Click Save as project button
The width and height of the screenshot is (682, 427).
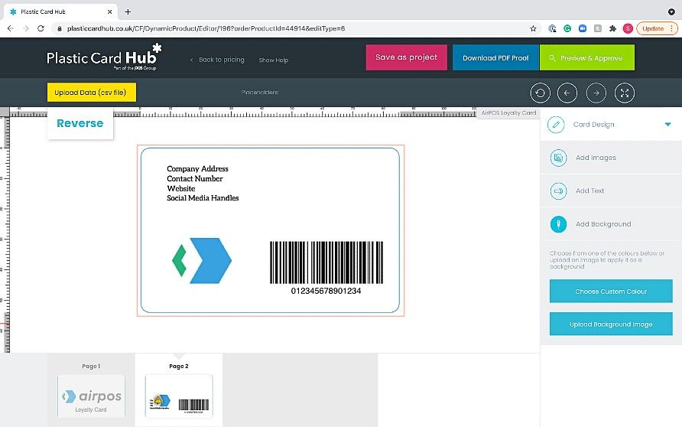[406, 57]
